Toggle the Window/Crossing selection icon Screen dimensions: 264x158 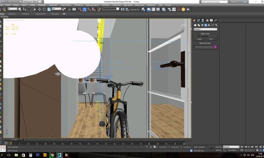[x=34, y=9]
